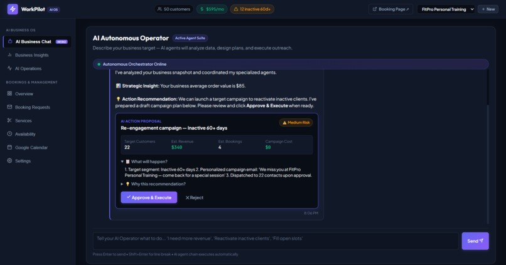Click the chart icon beside Strategic Insight

tap(118, 86)
